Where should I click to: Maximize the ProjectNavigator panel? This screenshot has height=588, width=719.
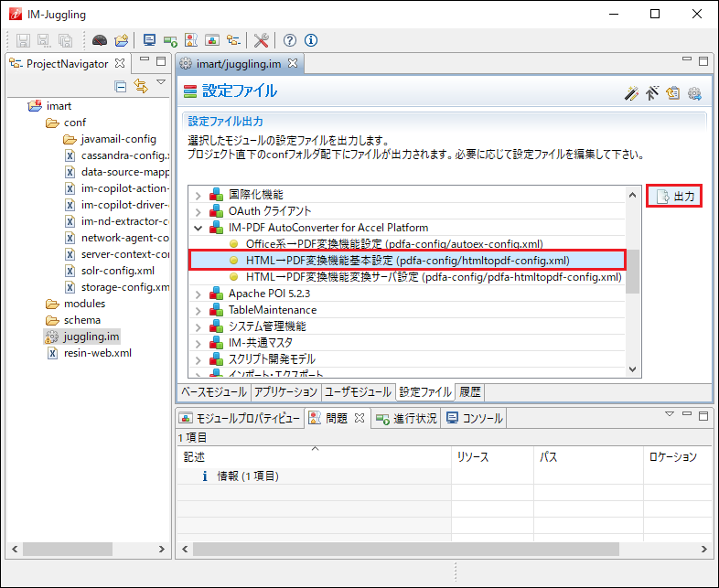point(161,60)
